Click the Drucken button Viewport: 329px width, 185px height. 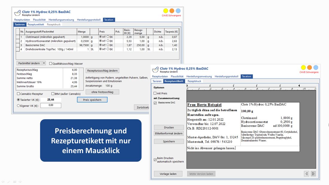tap(169, 128)
